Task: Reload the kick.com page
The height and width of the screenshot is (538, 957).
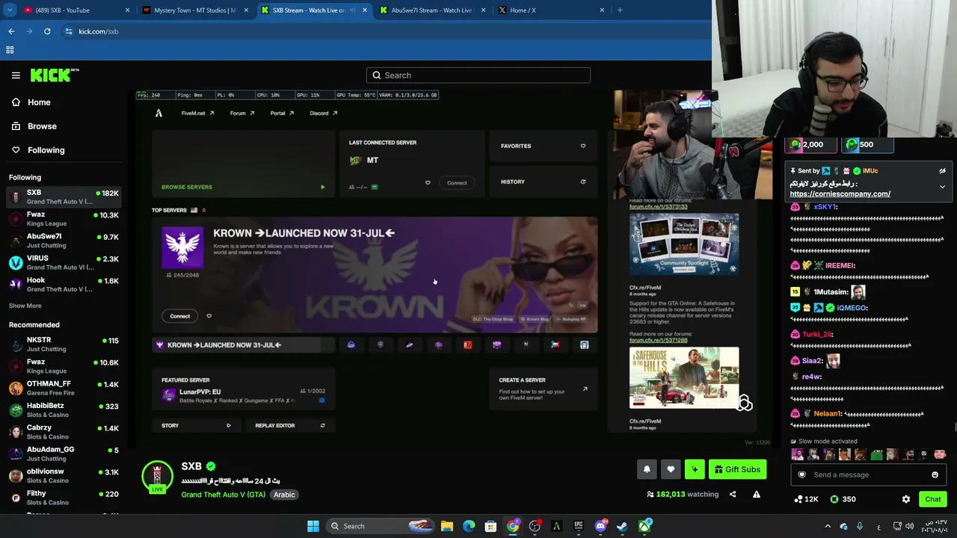Action: [x=47, y=31]
